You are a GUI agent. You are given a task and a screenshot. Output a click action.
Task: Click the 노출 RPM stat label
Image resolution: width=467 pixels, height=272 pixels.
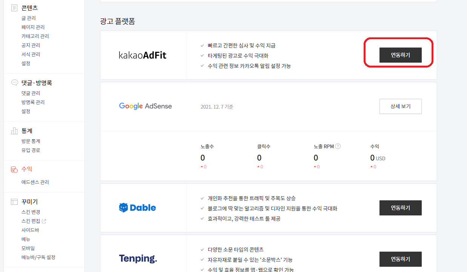click(x=324, y=146)
